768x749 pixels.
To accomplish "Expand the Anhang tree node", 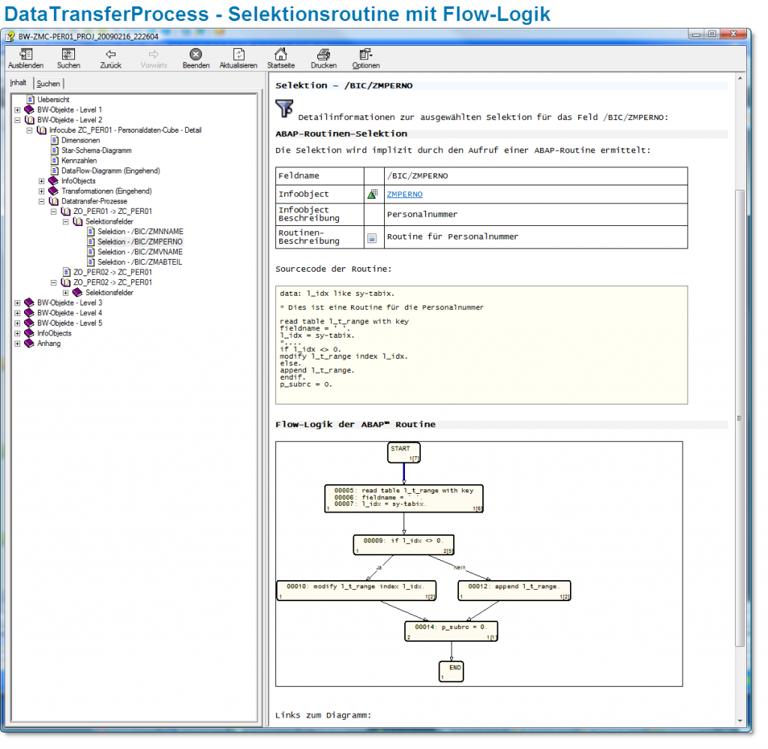I will pos(18,344).
